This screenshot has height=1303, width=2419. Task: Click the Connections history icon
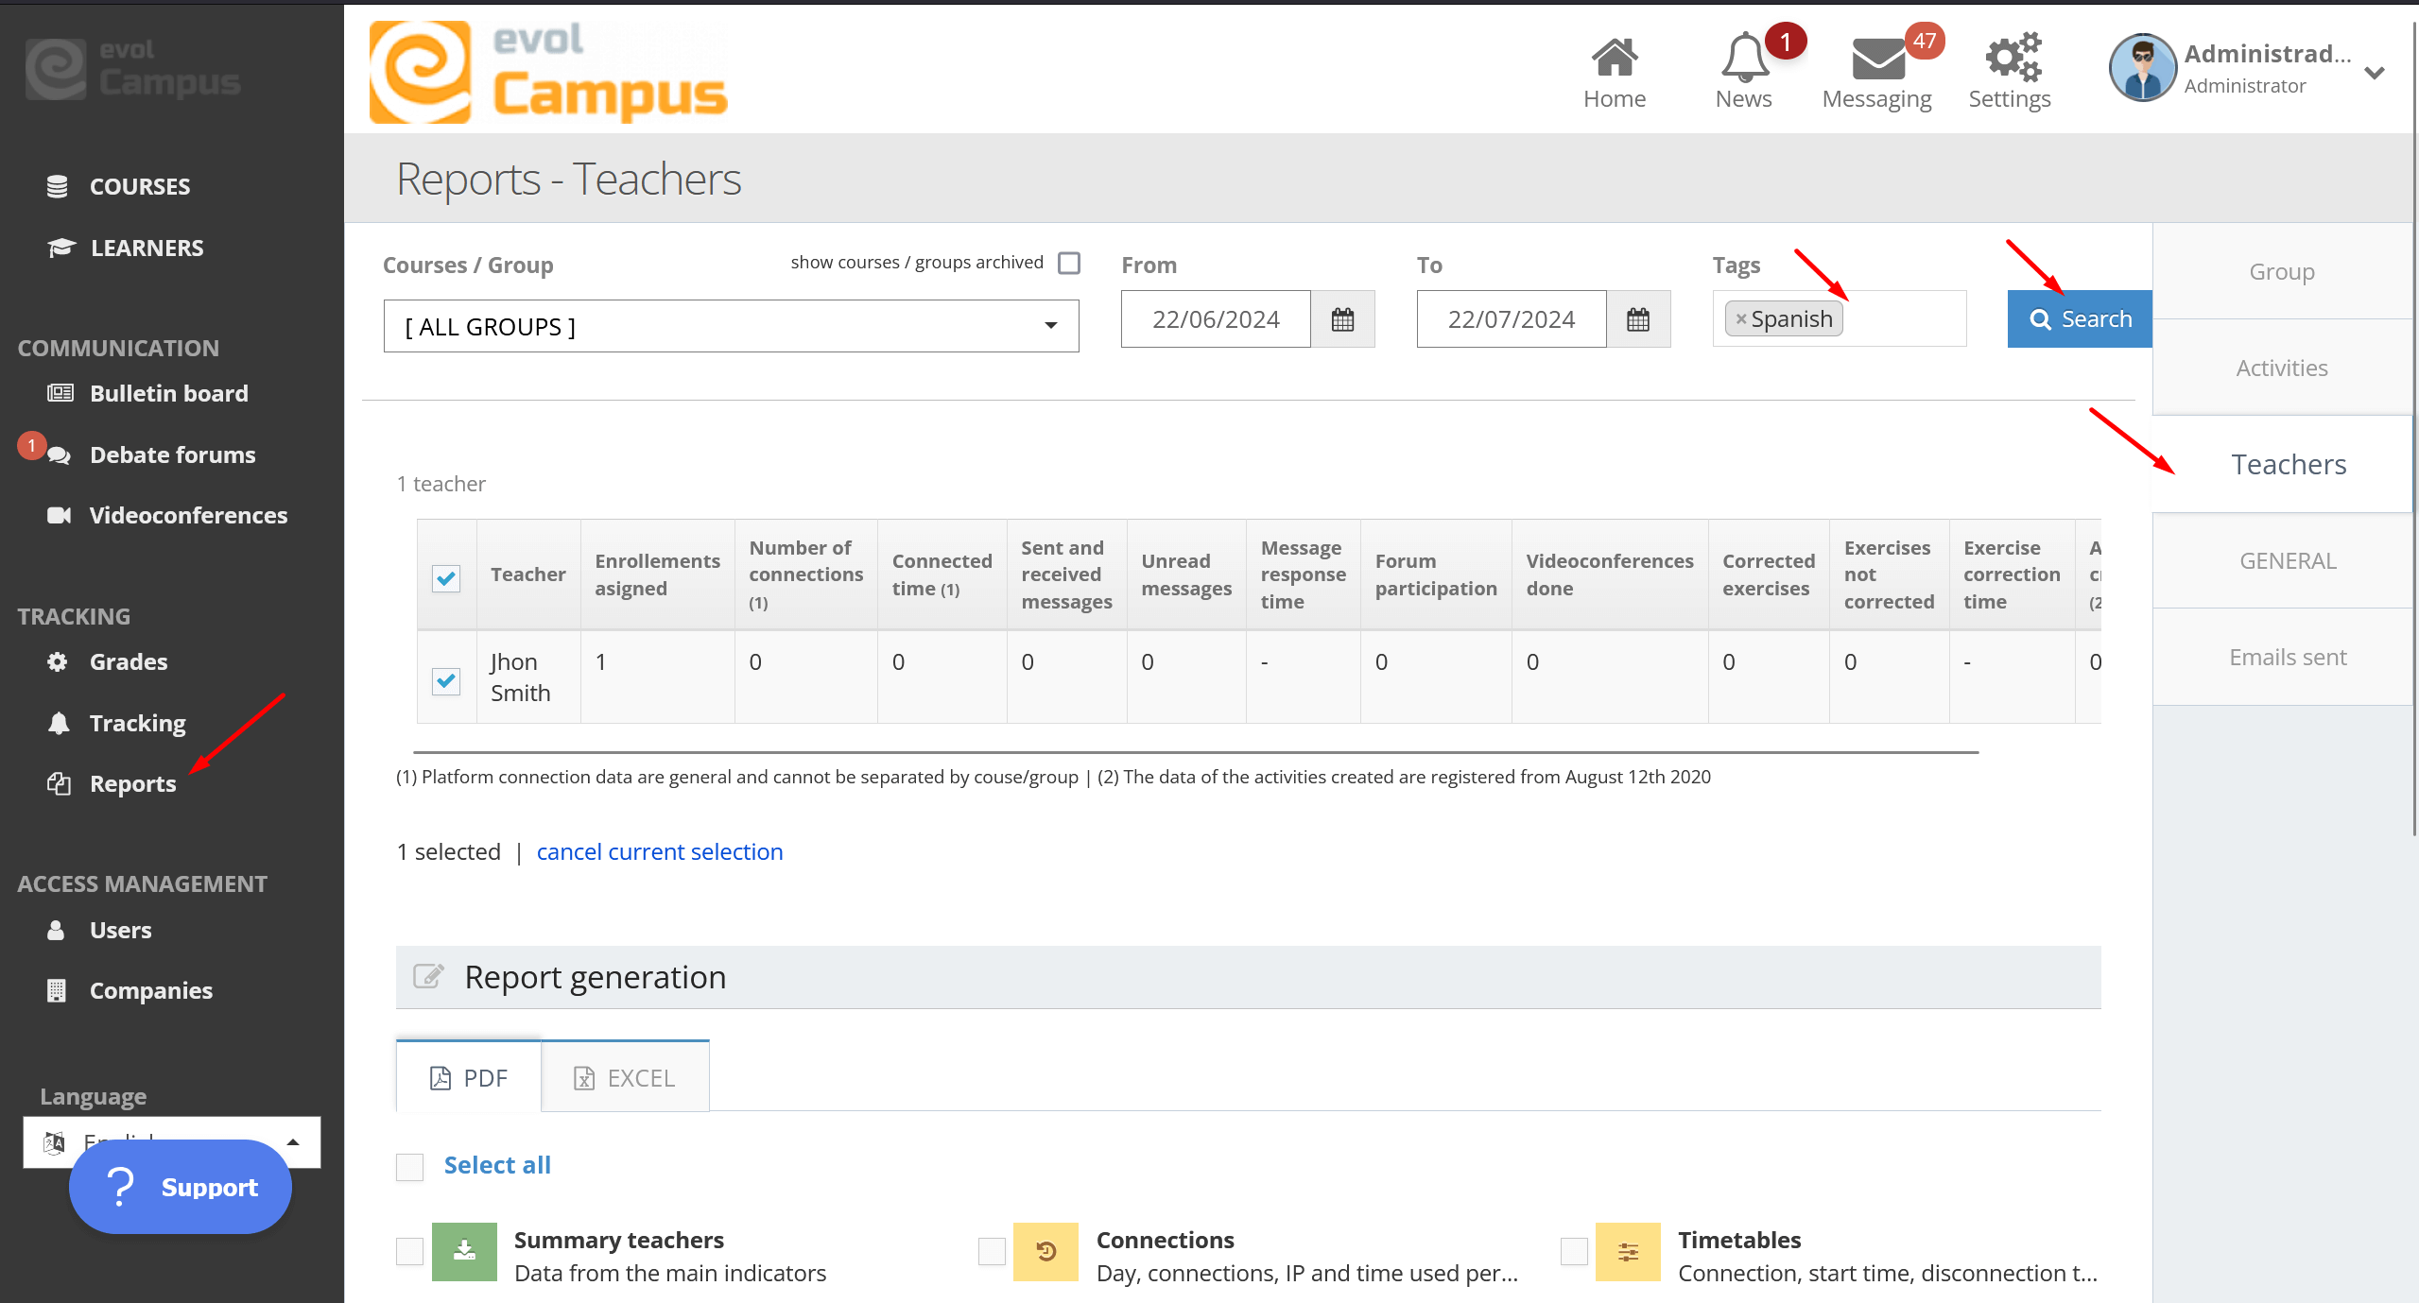[x=1045, y=1251]
